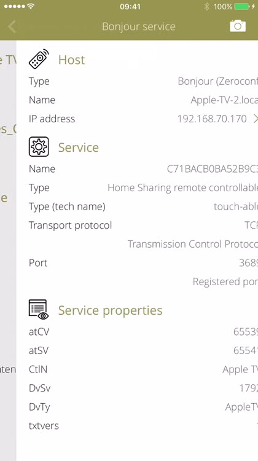The image size is (258, 461).
Task: Tap the Service properties list icon
Action: pyautogui.click(x=39, y=309)
